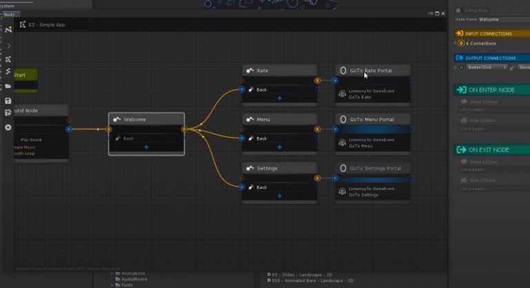Click the save-as icon in left toolbar

[x=8, y=113]
